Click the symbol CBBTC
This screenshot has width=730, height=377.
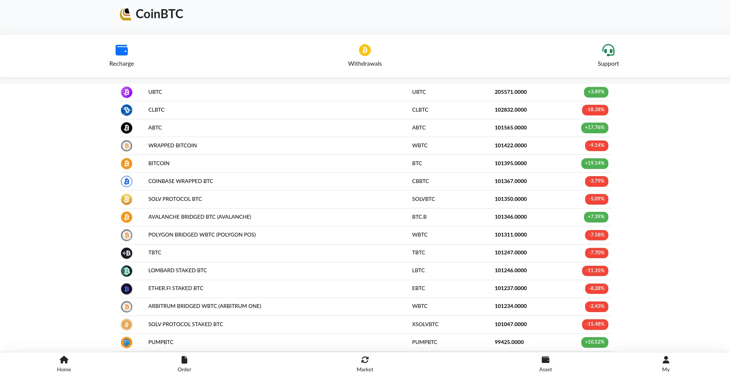tap(421, 181)
